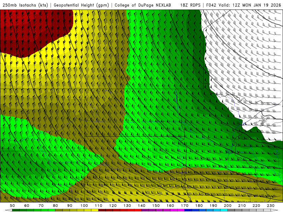
Task: Click the '100' colorbar scale label
Action: 84,206
